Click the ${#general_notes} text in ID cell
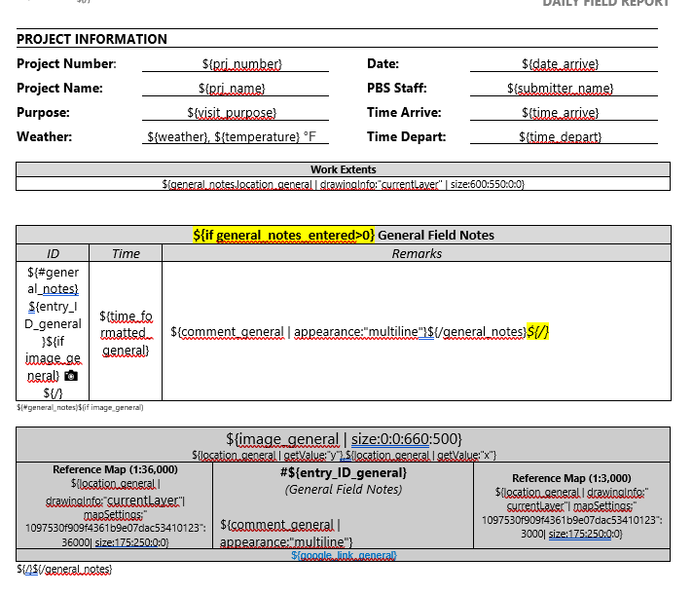 click(53, 280)
